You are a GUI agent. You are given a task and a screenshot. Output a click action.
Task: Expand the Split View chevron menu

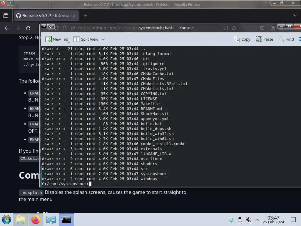click(x=103, y=39)
